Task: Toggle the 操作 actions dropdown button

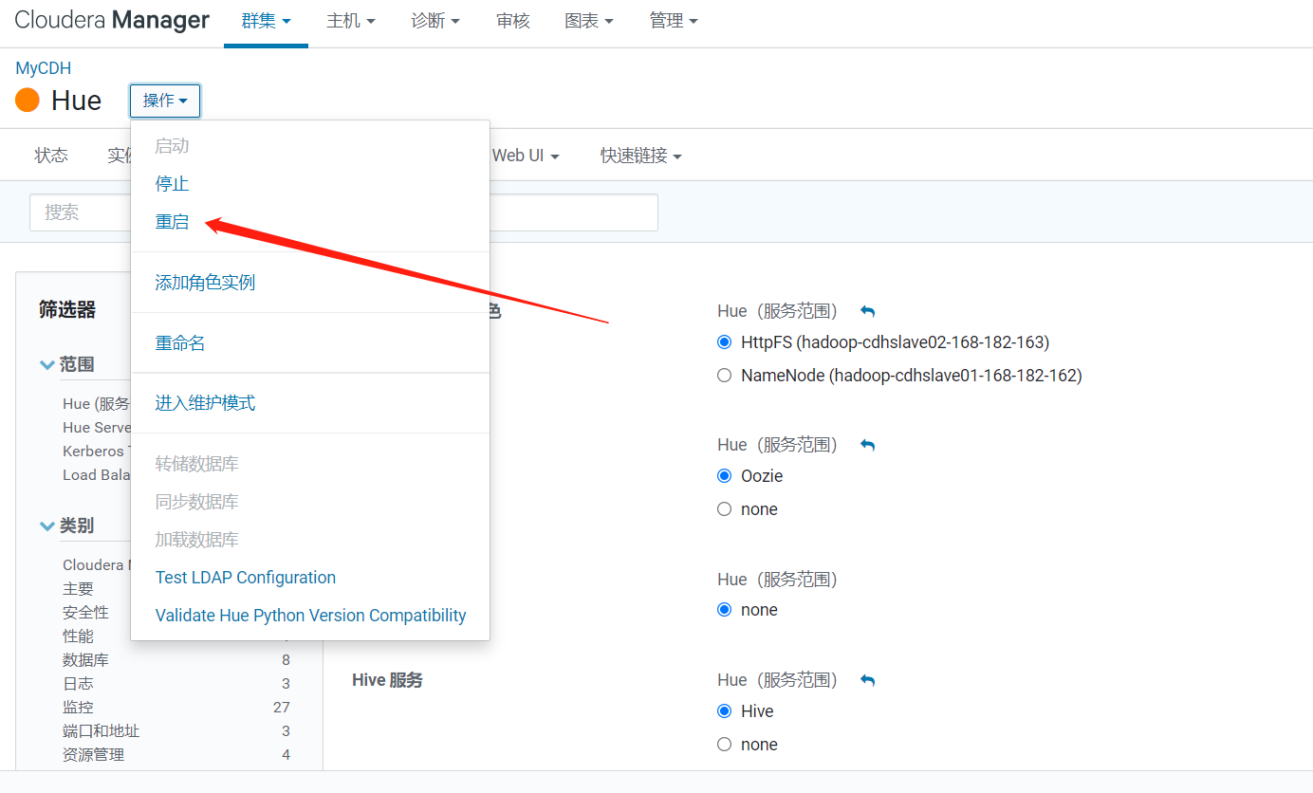Action: pos(165,100)
